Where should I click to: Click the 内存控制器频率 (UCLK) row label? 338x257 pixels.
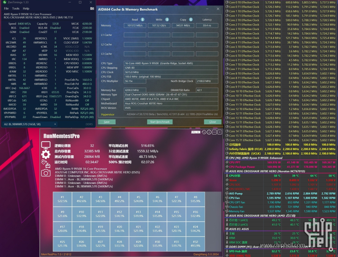click(x=245, y=154)
